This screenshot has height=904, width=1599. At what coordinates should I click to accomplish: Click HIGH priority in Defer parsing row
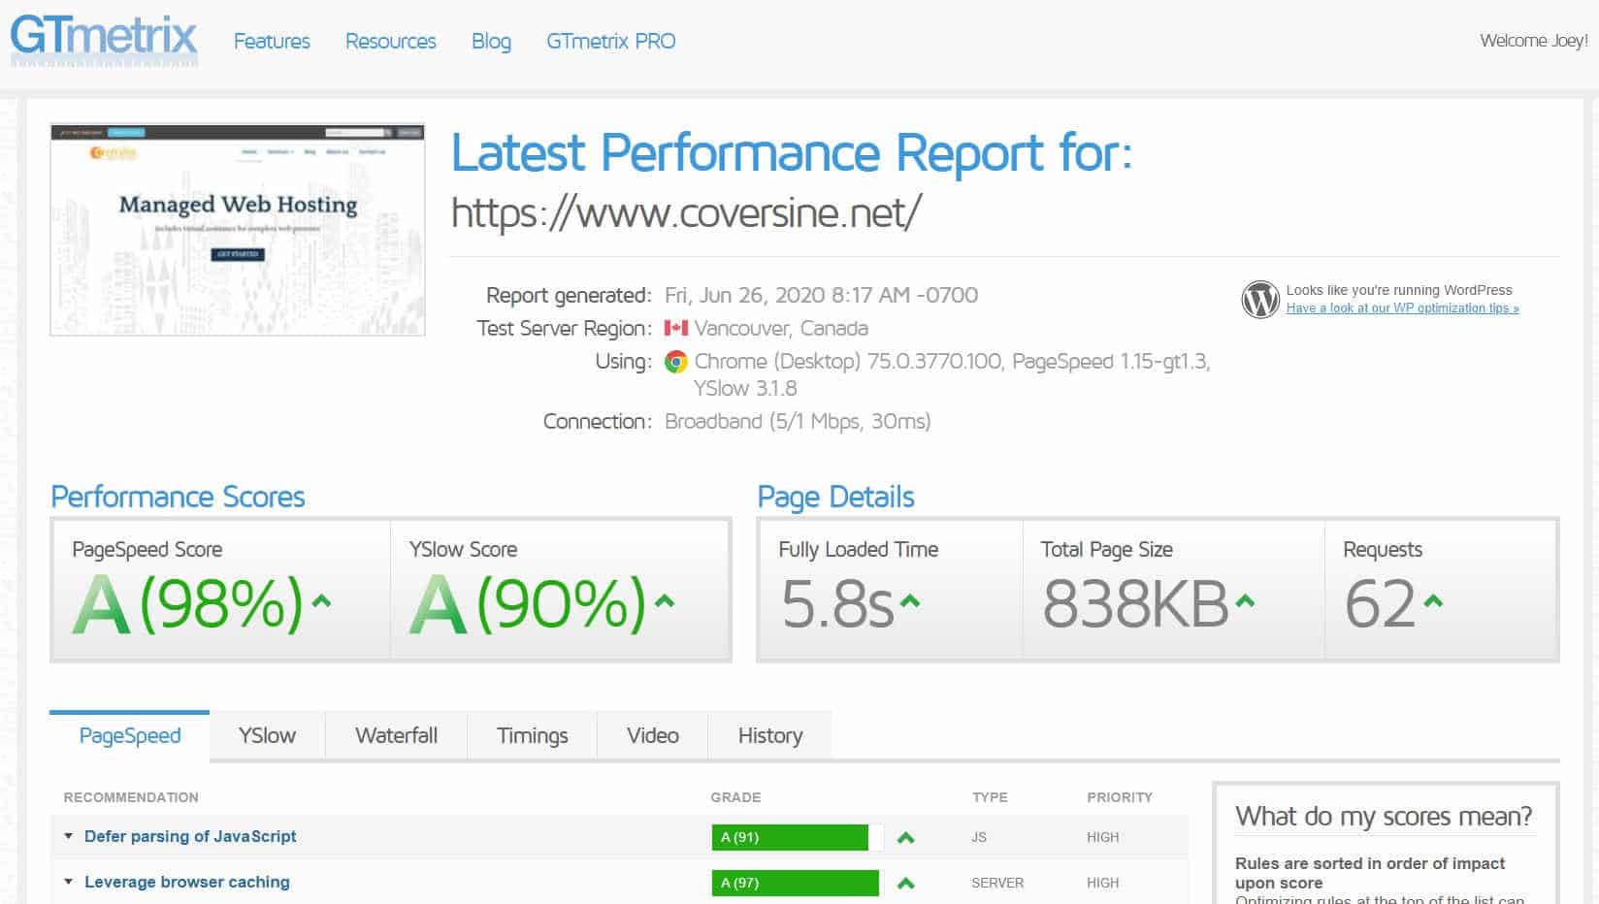(1103, 837)
